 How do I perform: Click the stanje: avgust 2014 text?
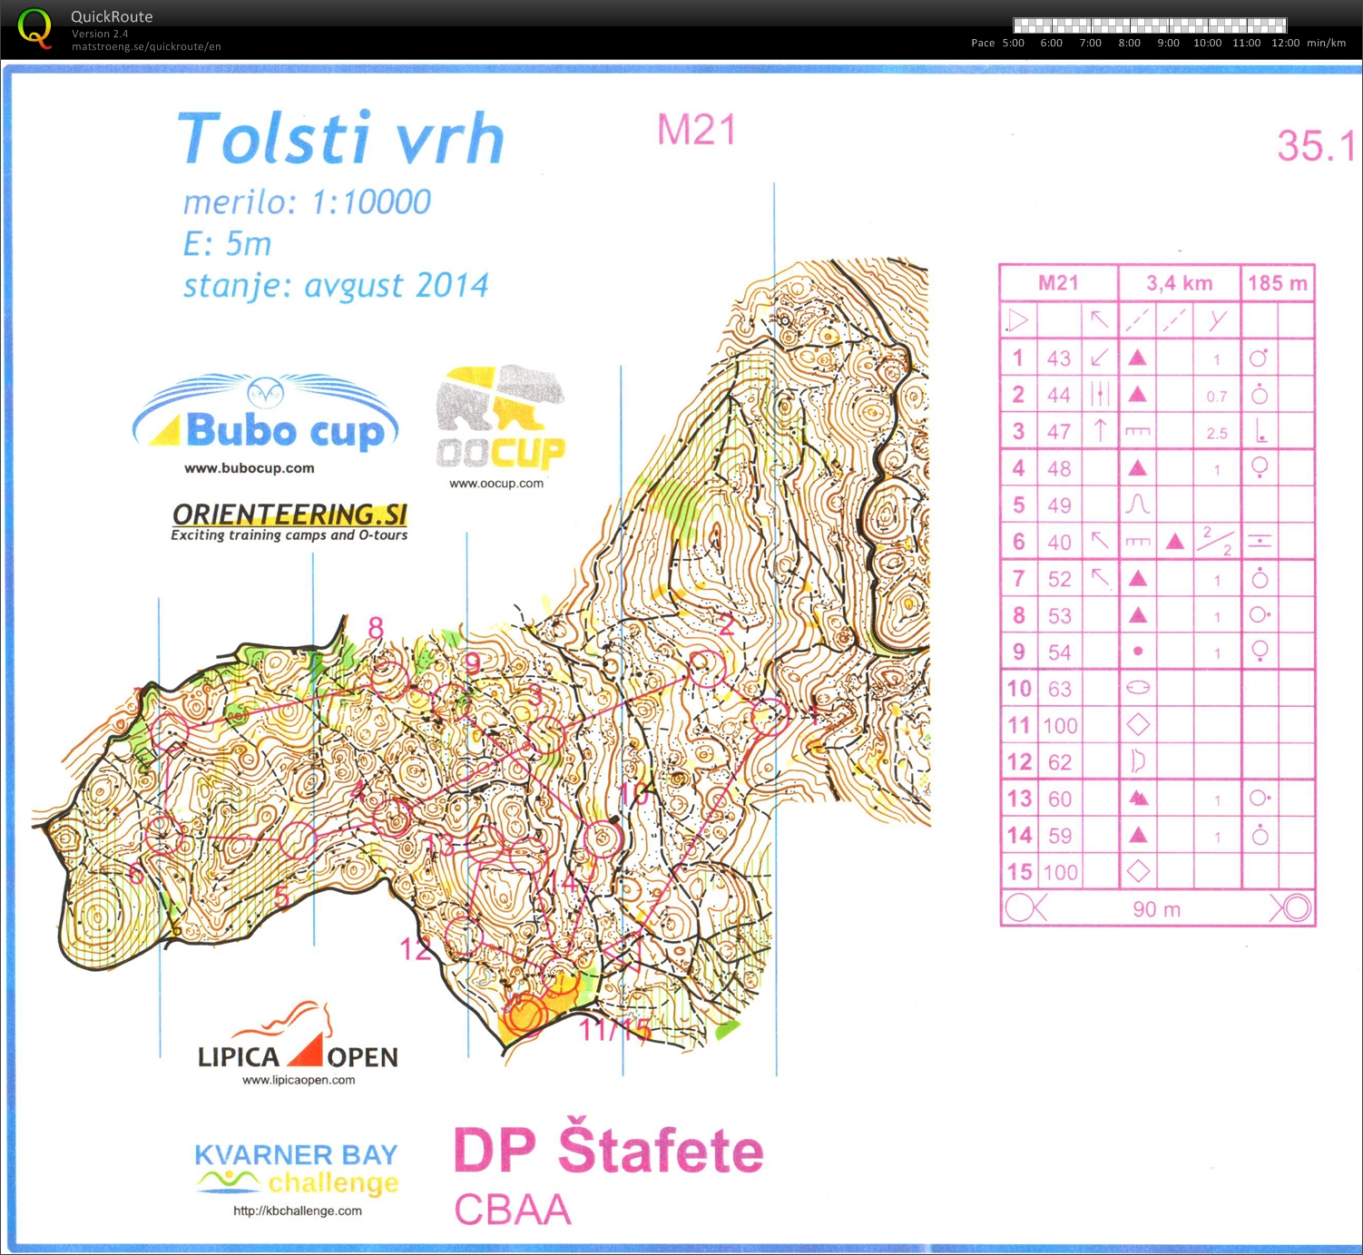click(336, 285)
